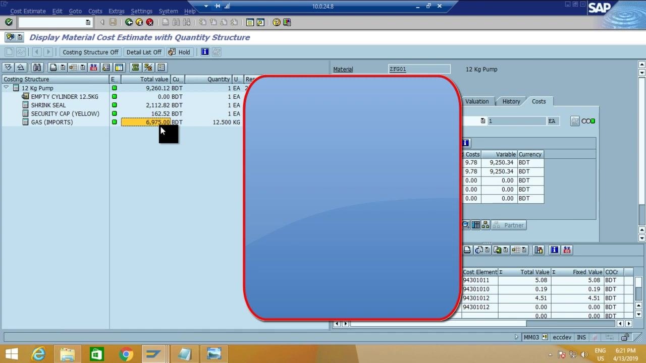Open the Cost Estimate menu
The image size is (646, 363).
pyautogui.click(x=28, y=11)
